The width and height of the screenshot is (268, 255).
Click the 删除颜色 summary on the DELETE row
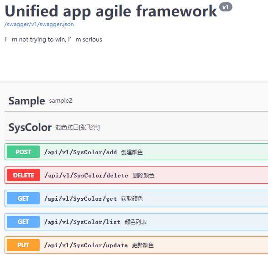143,176
